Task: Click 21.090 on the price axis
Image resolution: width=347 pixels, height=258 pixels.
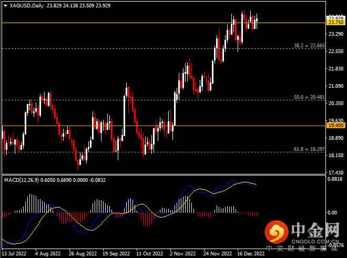Action: pos(335,86)
